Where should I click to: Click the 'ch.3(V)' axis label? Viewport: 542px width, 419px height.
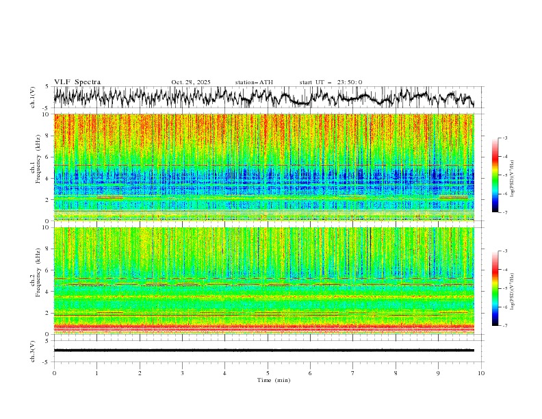pyautogui.click(x=33, y=351)
